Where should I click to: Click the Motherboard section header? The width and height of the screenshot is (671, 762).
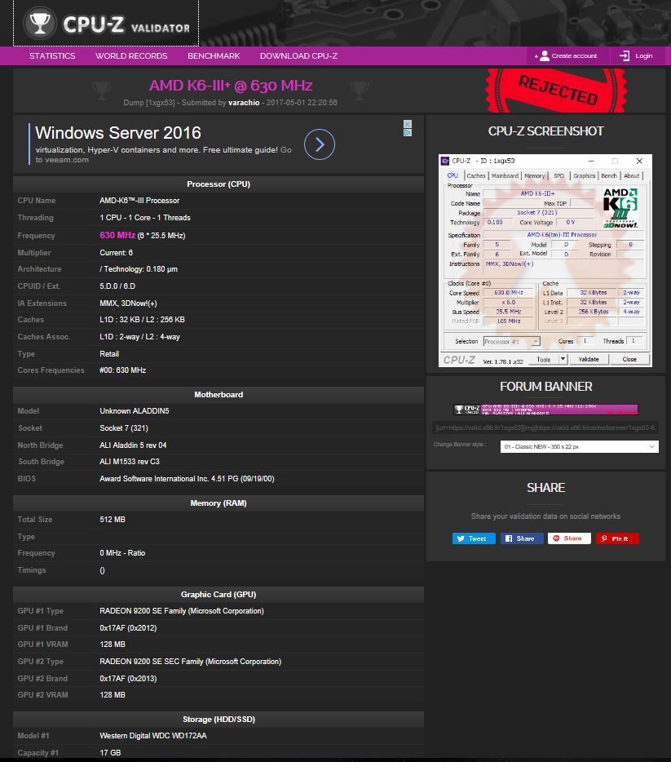[219, 395]
